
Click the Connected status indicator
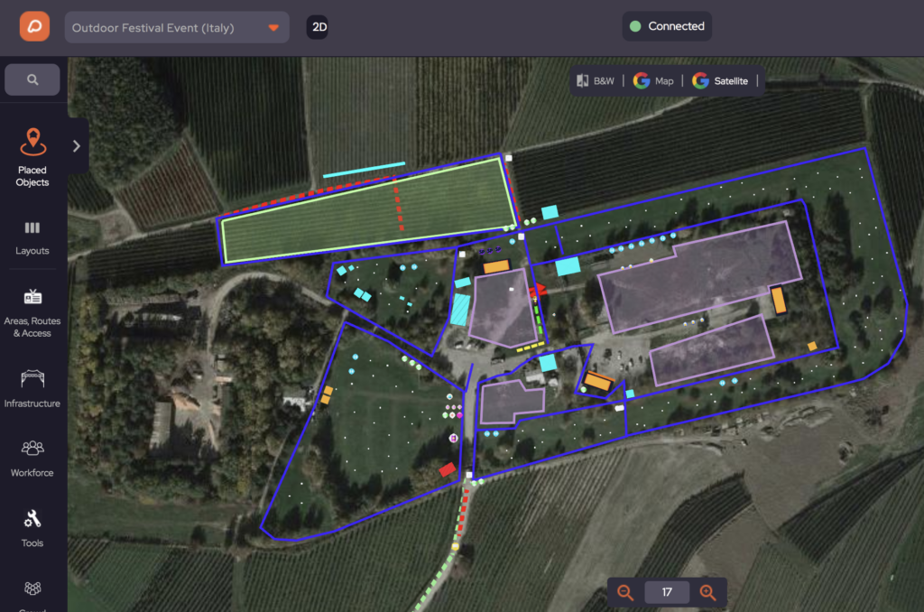(x=667, y=26)
